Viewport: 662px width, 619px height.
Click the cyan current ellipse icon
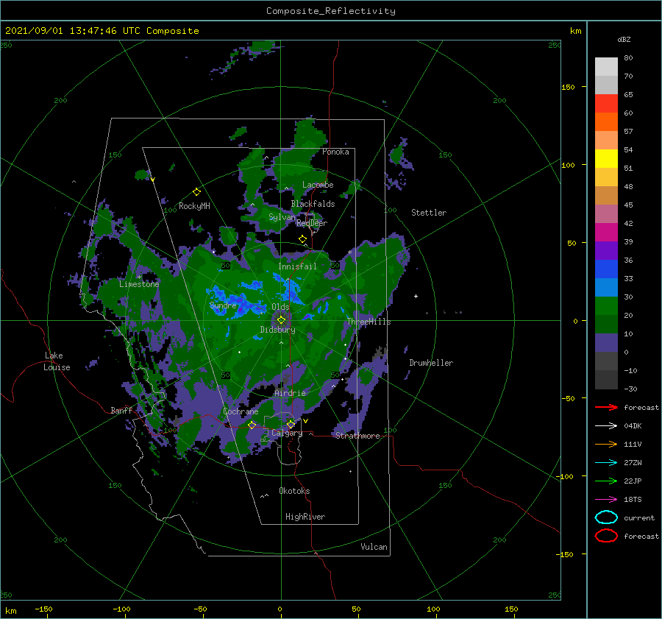point(606,517)
